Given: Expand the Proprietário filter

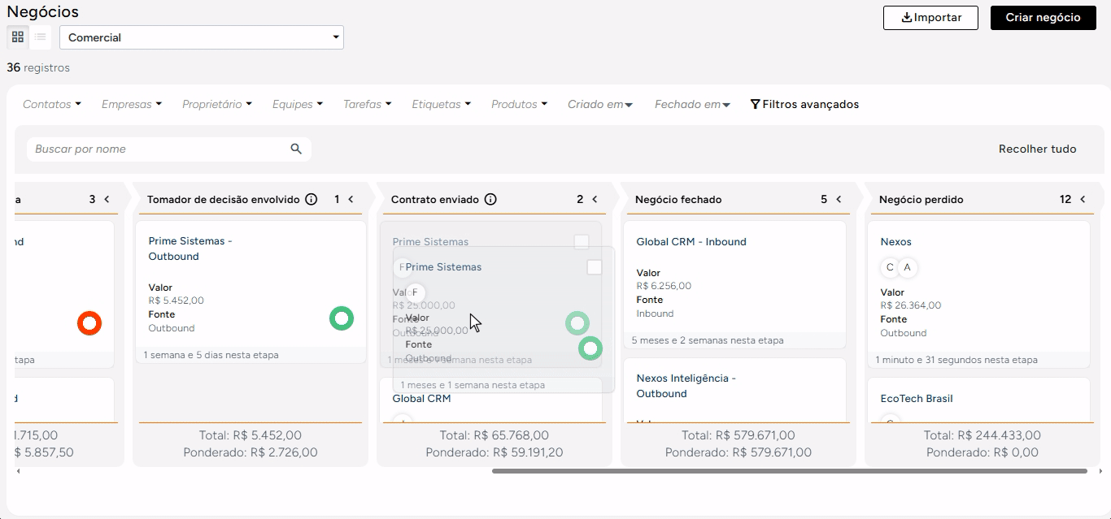Looking at the screenshot, I should [216, 105].
